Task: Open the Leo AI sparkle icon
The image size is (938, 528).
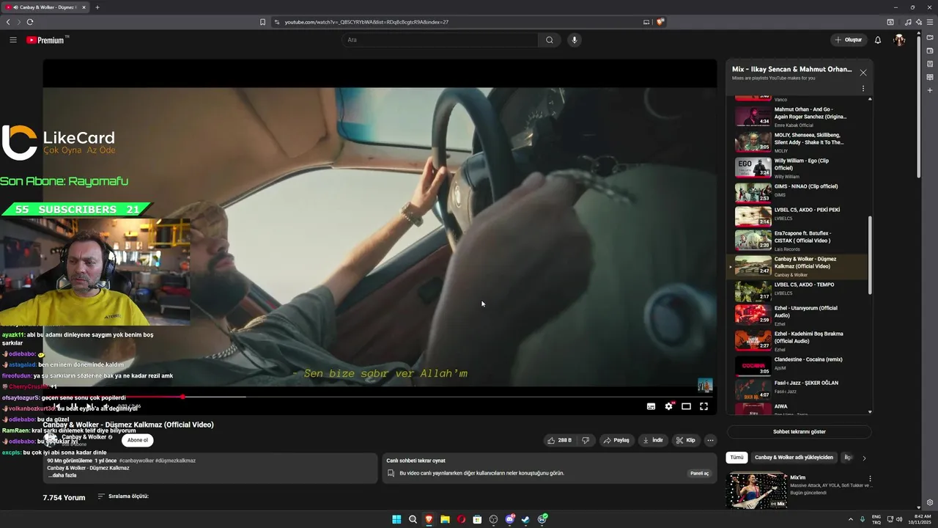Action: (918, 22)
